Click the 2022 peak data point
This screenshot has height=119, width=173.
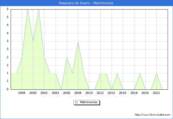[x=156, y=74]
